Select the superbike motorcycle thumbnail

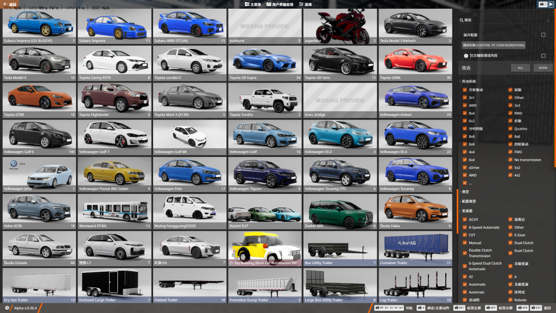click(340, 26)
